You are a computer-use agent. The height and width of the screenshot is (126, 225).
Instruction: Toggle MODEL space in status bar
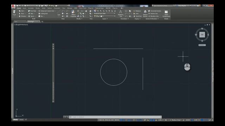[117, 120]
